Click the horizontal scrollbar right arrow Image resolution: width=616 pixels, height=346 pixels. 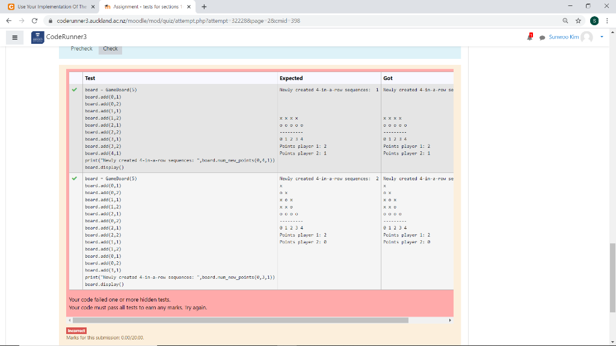(x=450, y=320)
